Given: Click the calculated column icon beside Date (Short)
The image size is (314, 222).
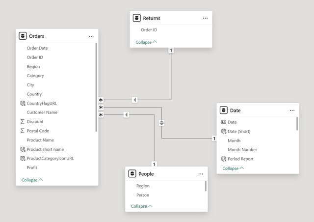Looking at the screenshot, I should tap(224, 131).
